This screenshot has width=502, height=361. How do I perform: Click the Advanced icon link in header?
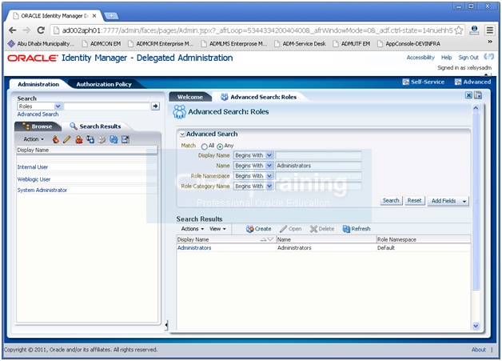473,82
